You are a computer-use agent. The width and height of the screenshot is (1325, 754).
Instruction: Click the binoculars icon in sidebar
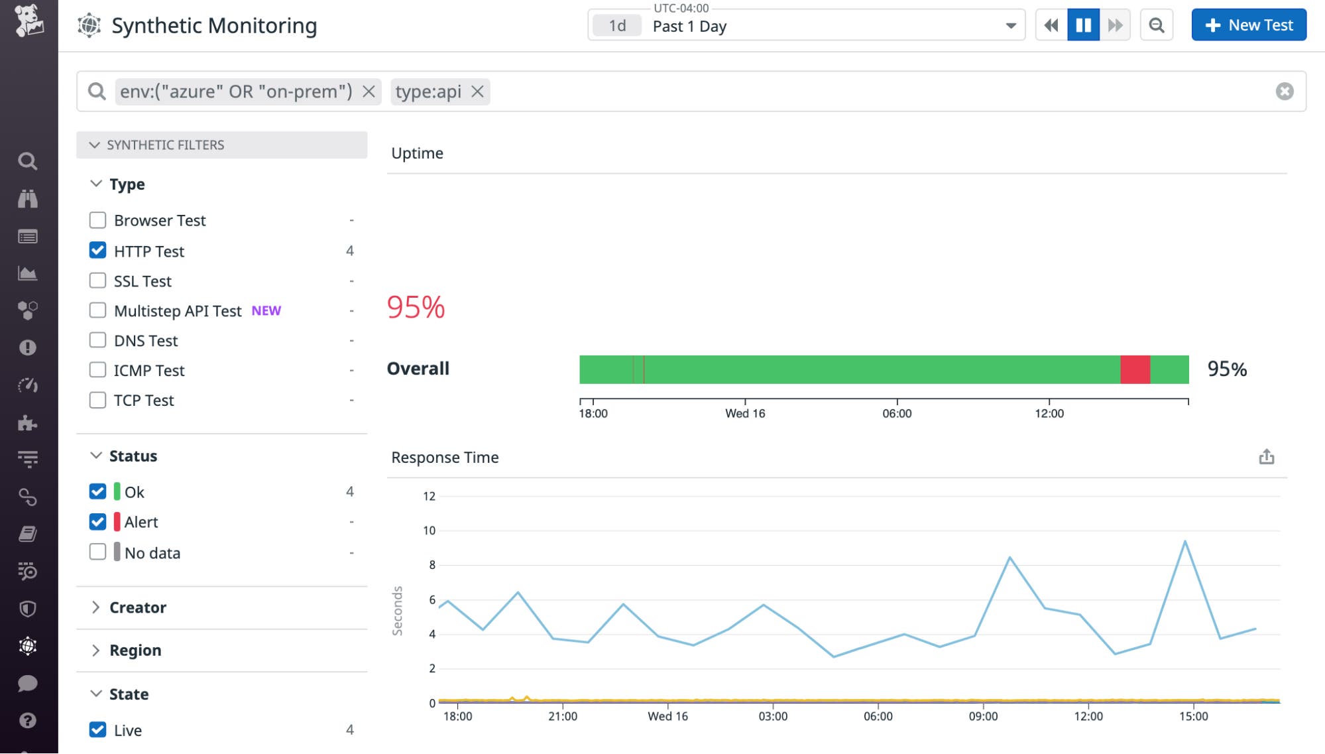tap(28, 199)
